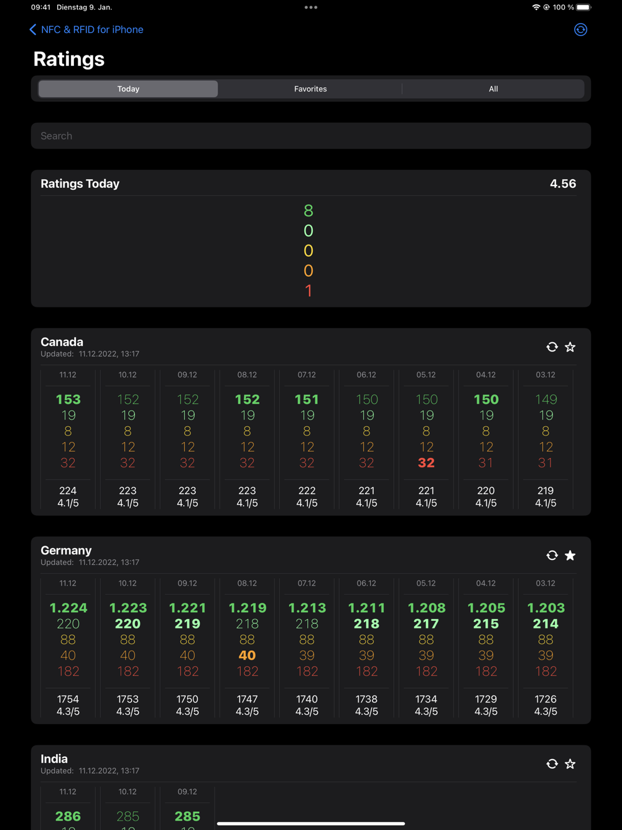
Task: Add Canada to favorites with star
Action: [570, 347]
